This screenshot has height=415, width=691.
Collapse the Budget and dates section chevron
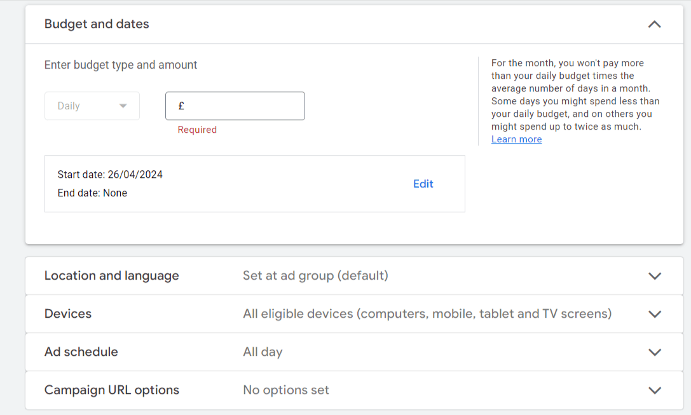(x=654, y=24)
